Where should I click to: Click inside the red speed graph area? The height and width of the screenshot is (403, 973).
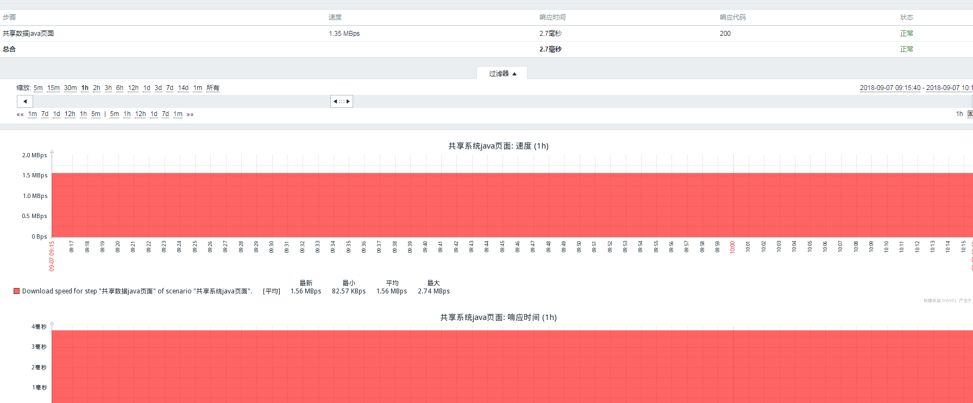click(x=512, y=205)
